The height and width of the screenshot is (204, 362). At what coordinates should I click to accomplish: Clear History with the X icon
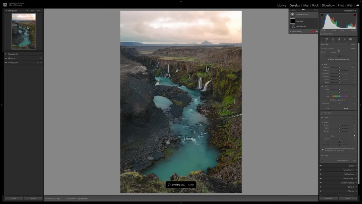(x=41, y=58)
